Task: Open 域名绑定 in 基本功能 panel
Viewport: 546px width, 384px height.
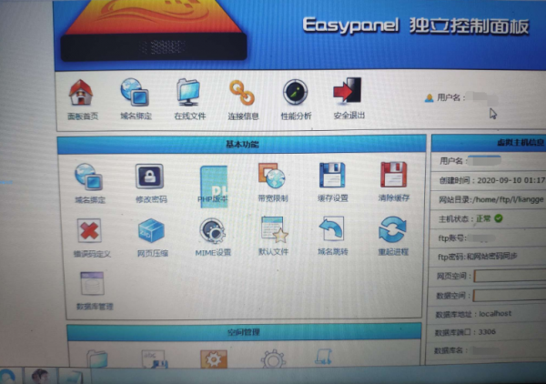Action: 89,177
